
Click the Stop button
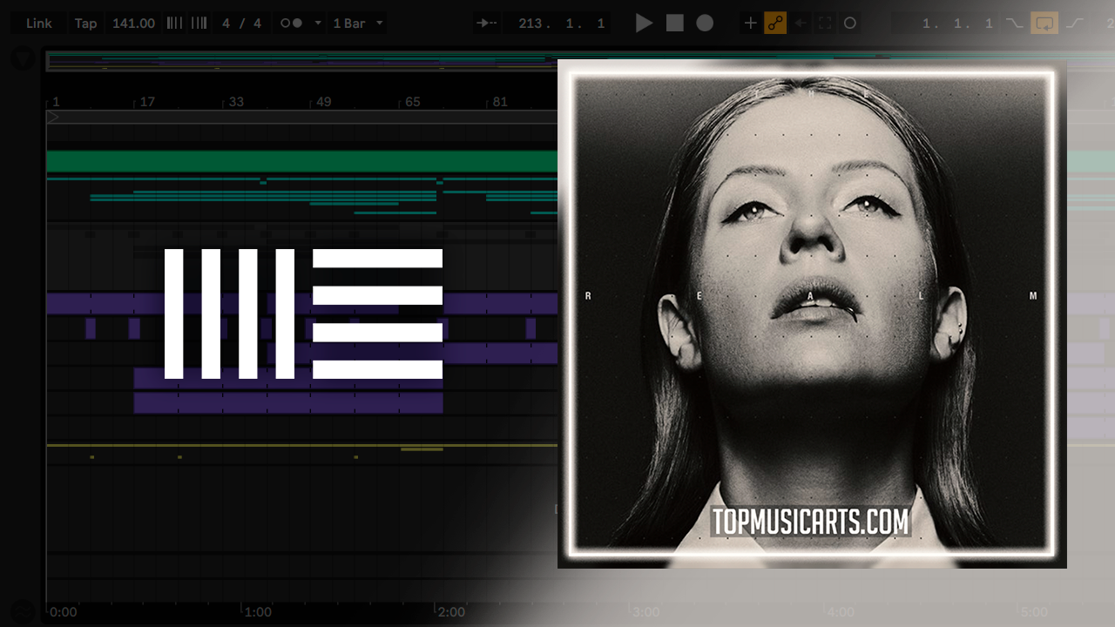pyautogui.click(x=675, y=24)
